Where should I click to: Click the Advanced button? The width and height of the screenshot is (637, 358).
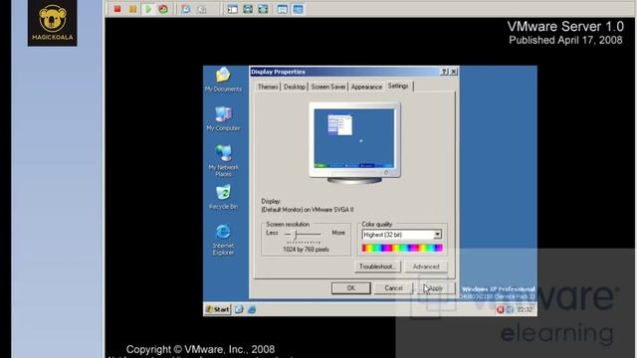pos(426,267)
